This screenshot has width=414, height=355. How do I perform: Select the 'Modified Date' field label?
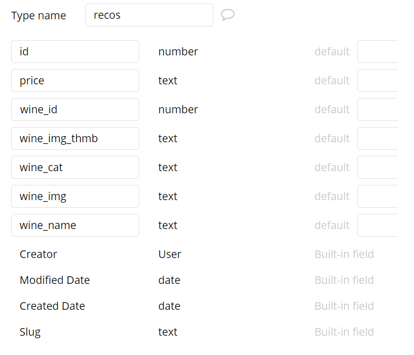click(x=55, y=280)
